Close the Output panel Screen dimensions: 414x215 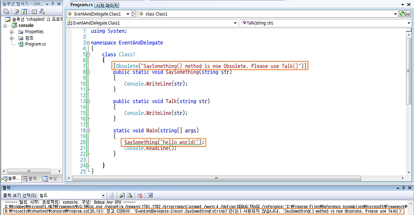tap(409, 188)
